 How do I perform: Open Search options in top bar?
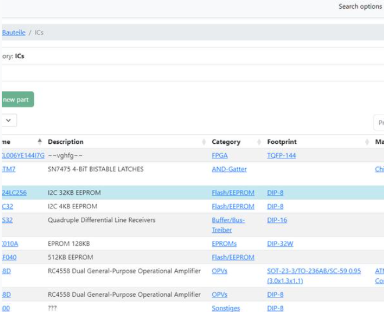coord(361,6)
